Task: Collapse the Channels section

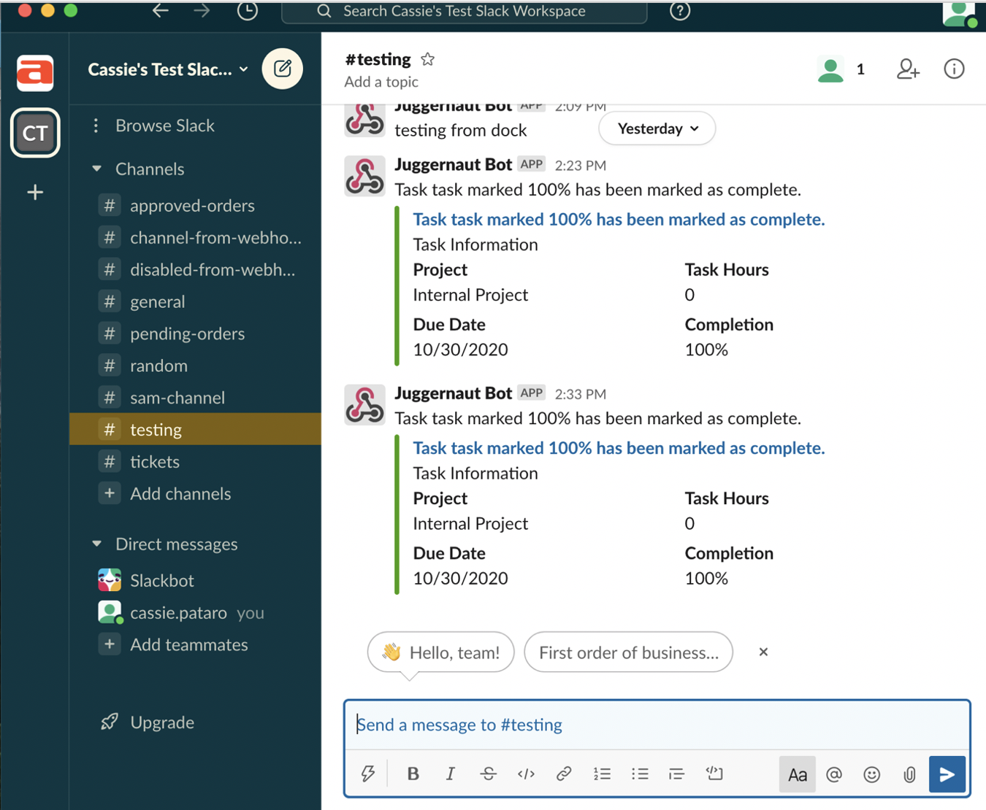Action: tap(96, 169)
